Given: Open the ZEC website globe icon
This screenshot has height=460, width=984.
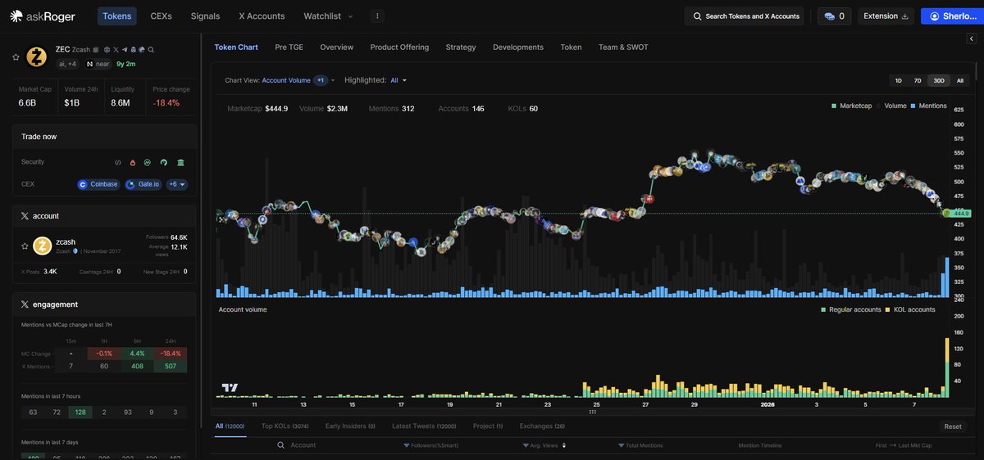Looking at the screenshot, I should point(107,50).
